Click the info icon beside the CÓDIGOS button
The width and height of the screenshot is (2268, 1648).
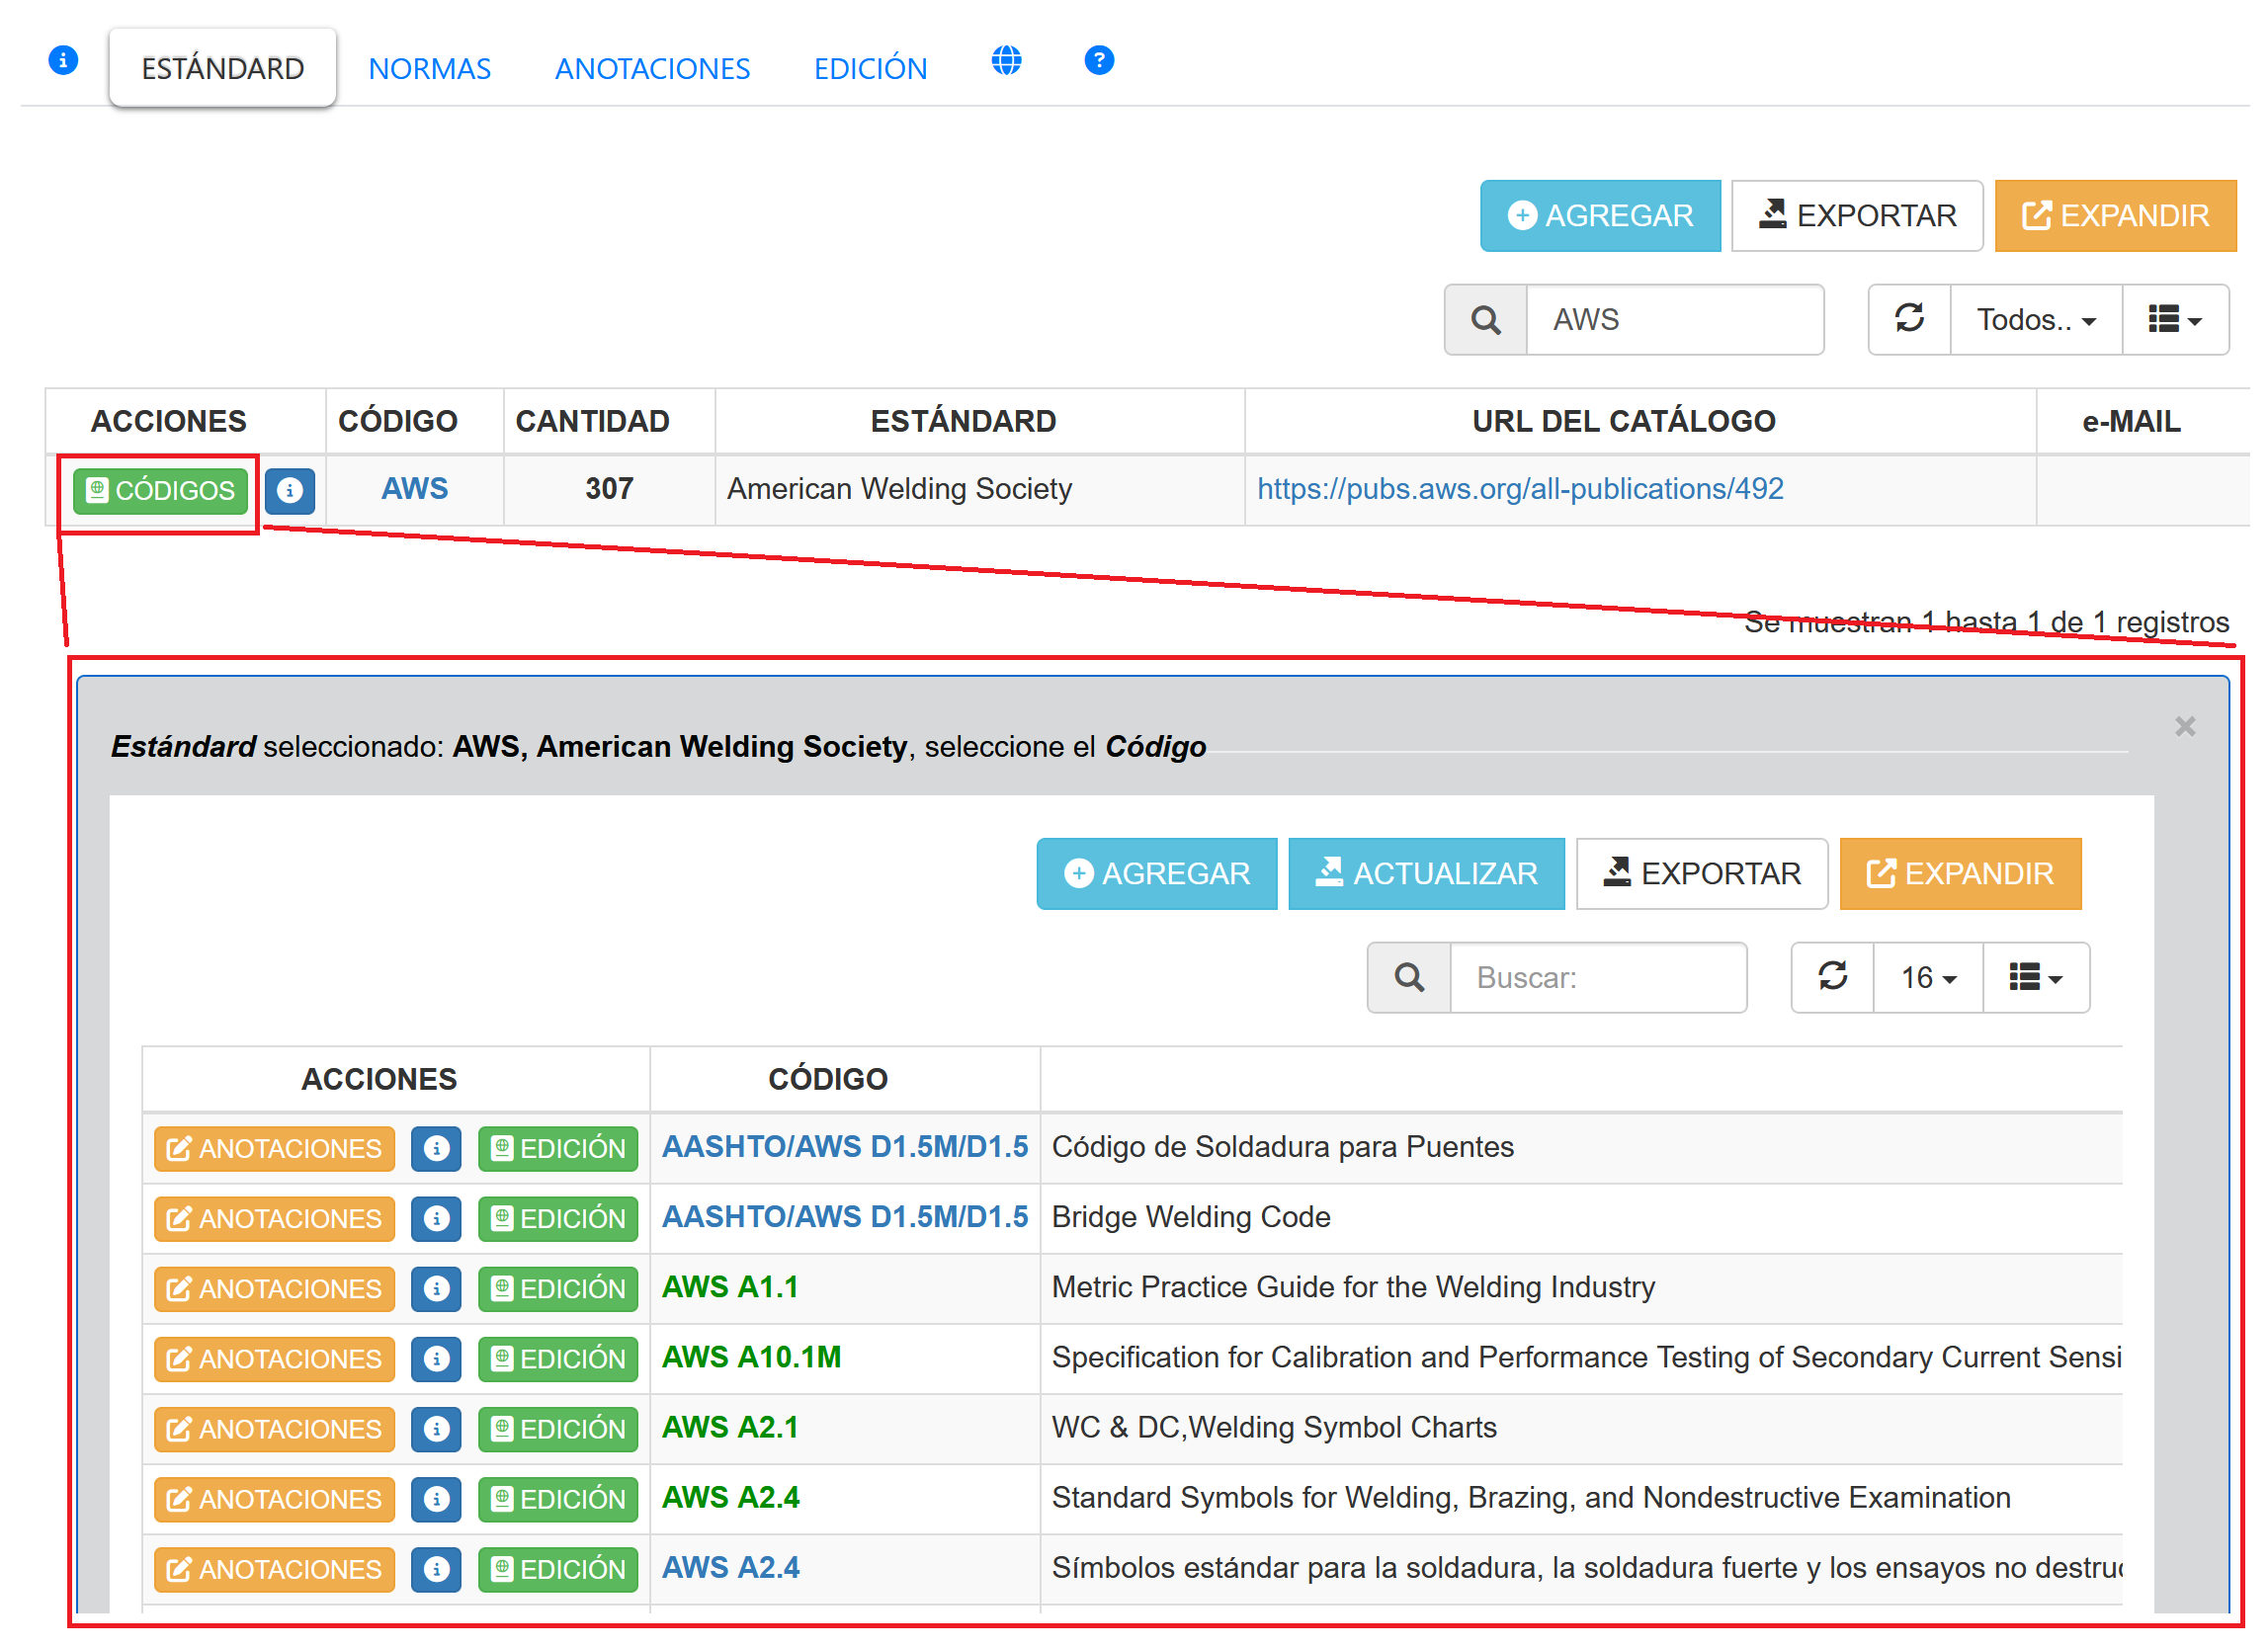tap(290, 490)
